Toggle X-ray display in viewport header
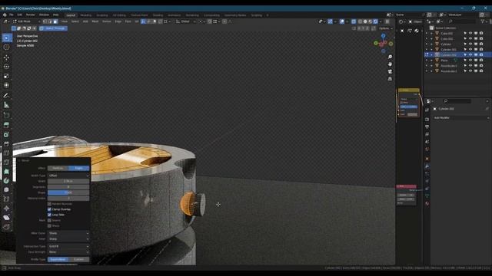 tap(354, 21)
